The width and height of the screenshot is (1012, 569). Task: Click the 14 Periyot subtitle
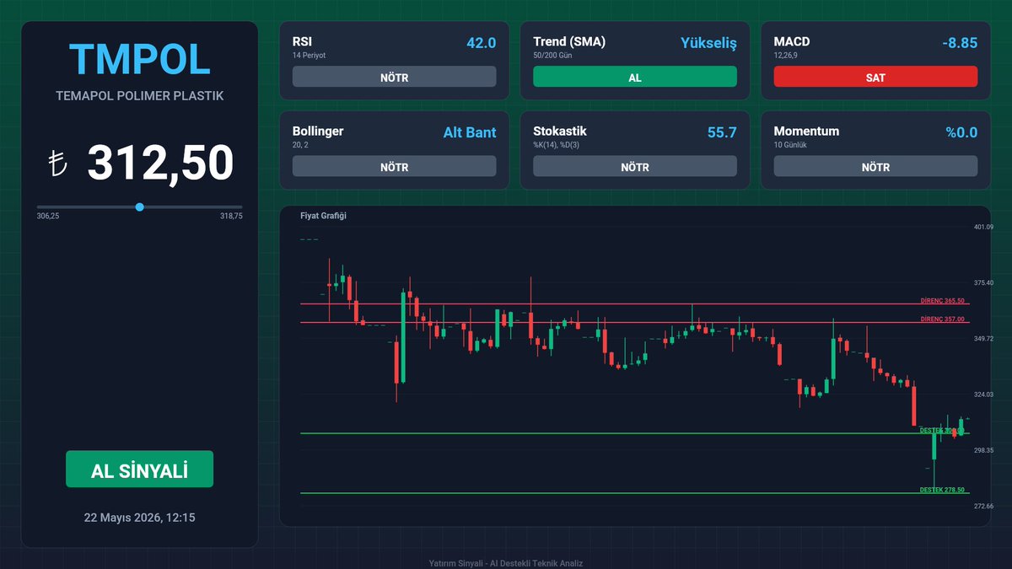(x=309, y=56)
